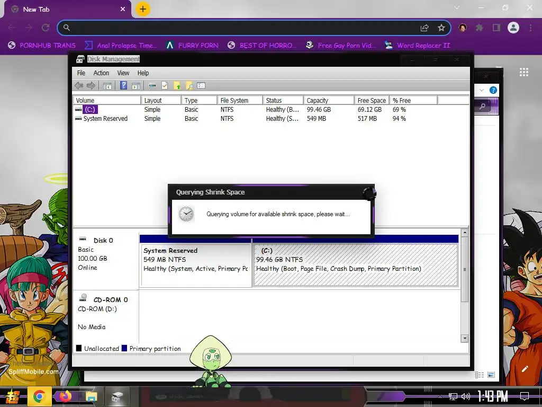Sort by the Layout column header
This screenshot has height=407, width=542.
161,100
